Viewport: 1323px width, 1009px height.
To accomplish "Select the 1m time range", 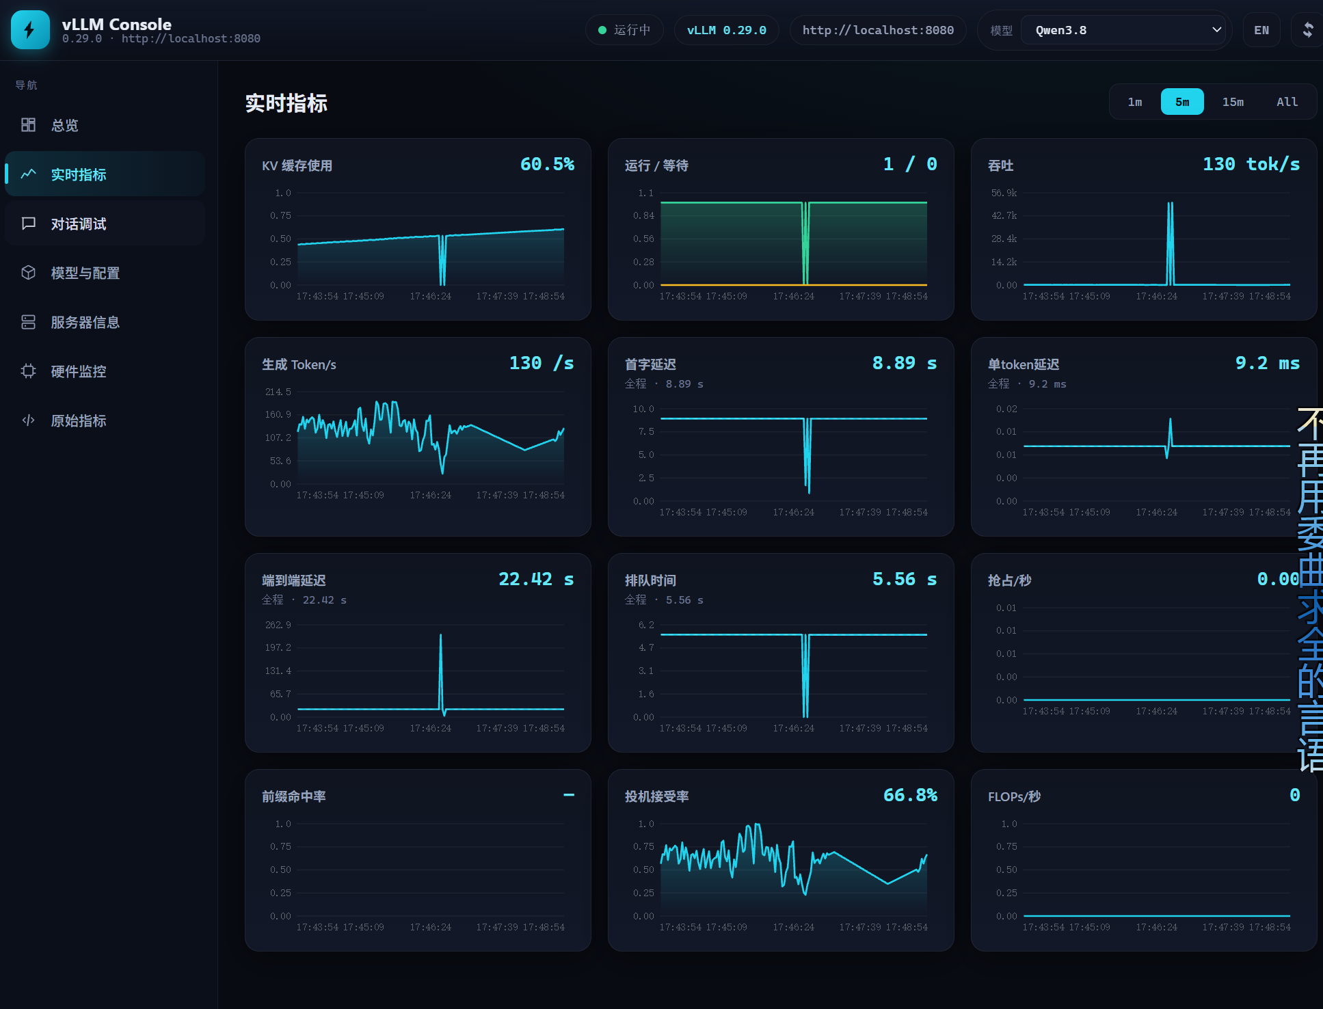I will click(x=1135, y=102).
